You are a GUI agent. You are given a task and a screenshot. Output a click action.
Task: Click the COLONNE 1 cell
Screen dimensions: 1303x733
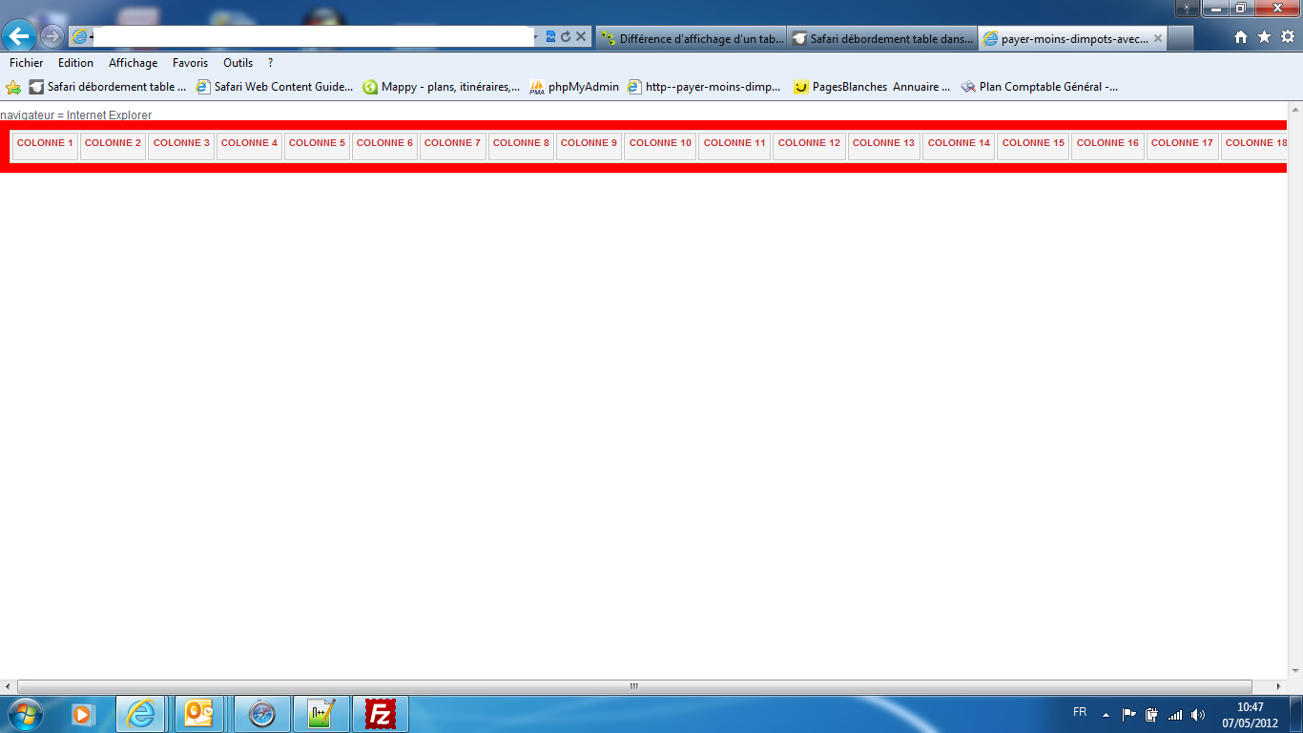coord(45,146)
